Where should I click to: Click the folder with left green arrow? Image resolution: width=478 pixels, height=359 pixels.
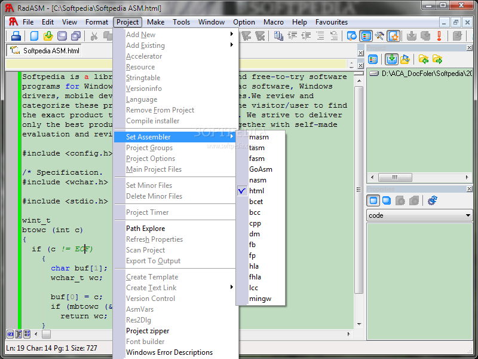point(424,59)
